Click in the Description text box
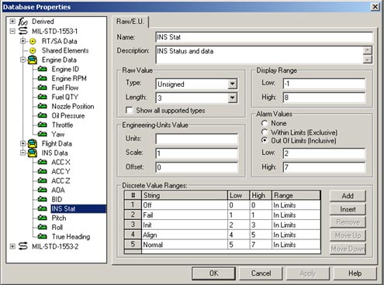The height and width of the screenshot is (285, 384). click(x=260, y=55)
